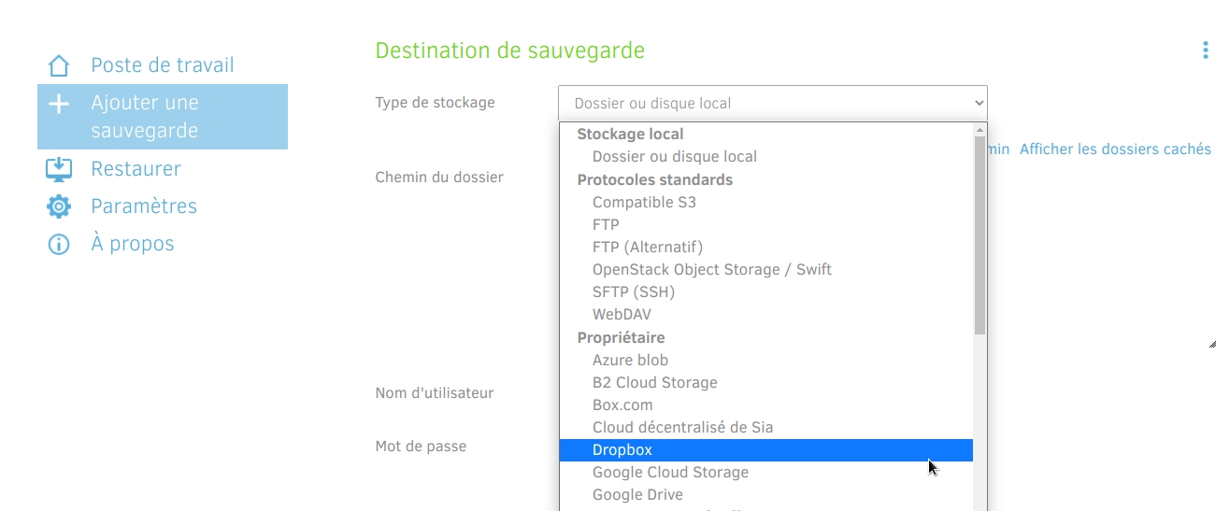1230x511 pixels.
Task: Click the Paramètres gear icon
Action: click(59, 206)
